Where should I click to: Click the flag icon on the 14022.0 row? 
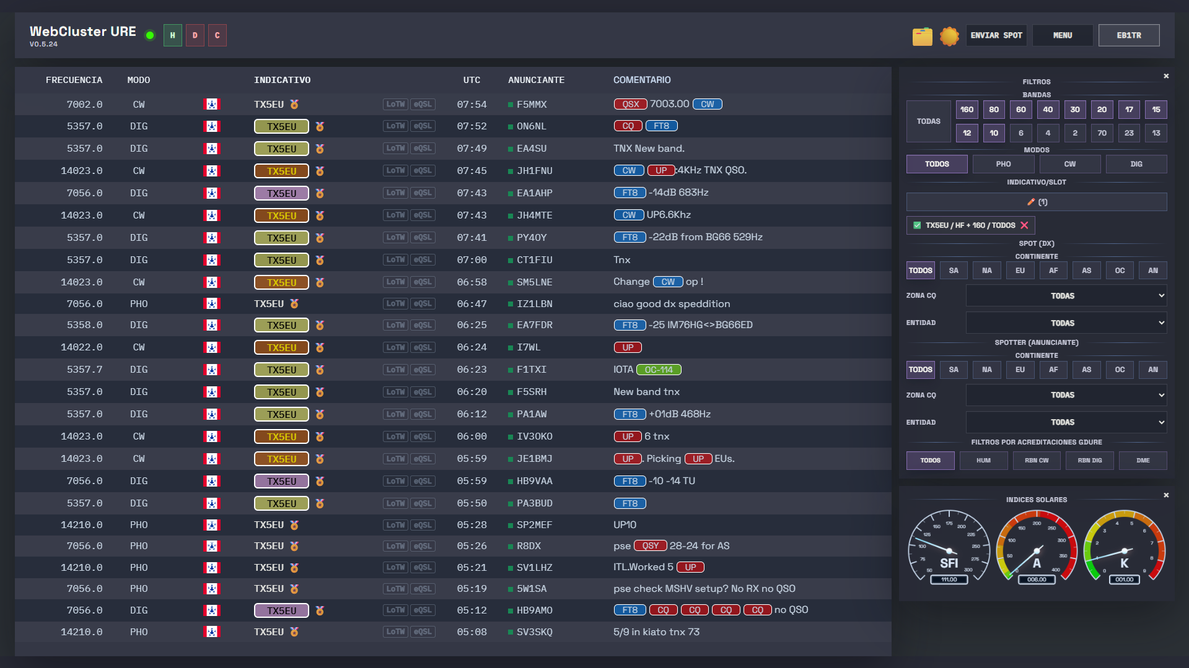211,347
